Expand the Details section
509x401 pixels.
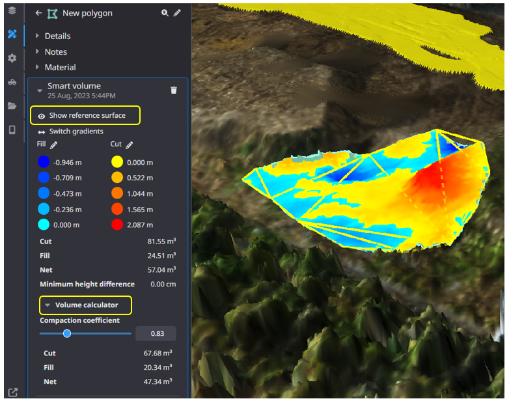tap(57, 36)
